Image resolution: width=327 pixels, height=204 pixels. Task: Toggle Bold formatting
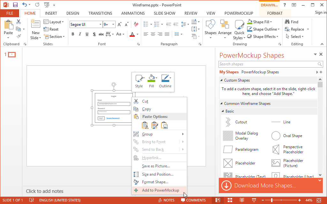tap(73, 34)
